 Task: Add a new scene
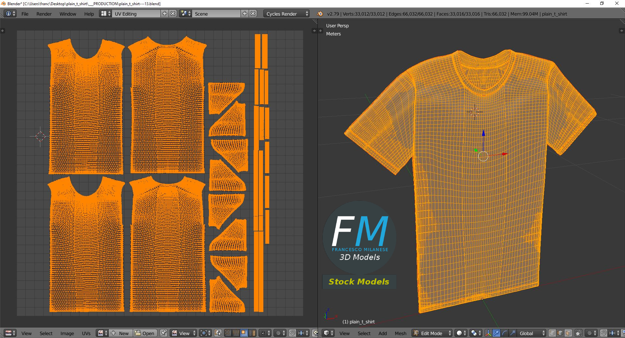click(245, 14)
